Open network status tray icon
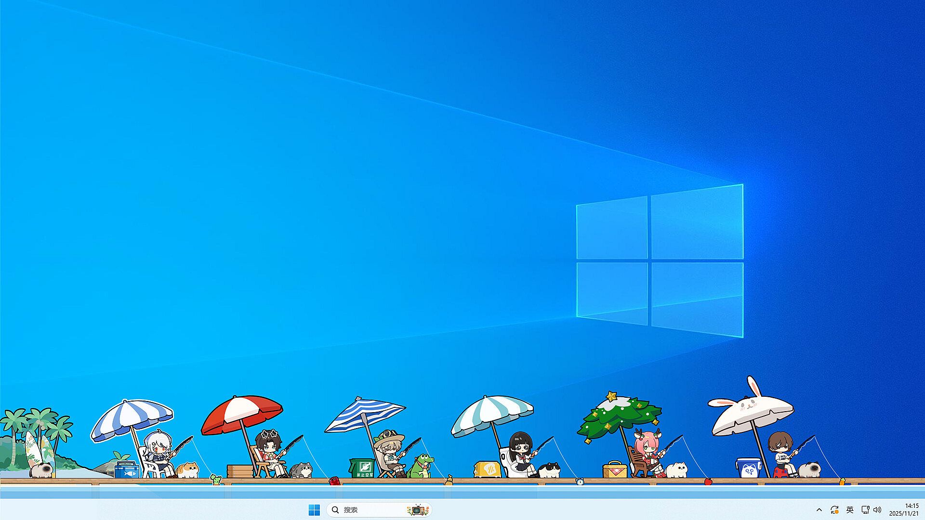The image size is (925, 520). point(865,510)
